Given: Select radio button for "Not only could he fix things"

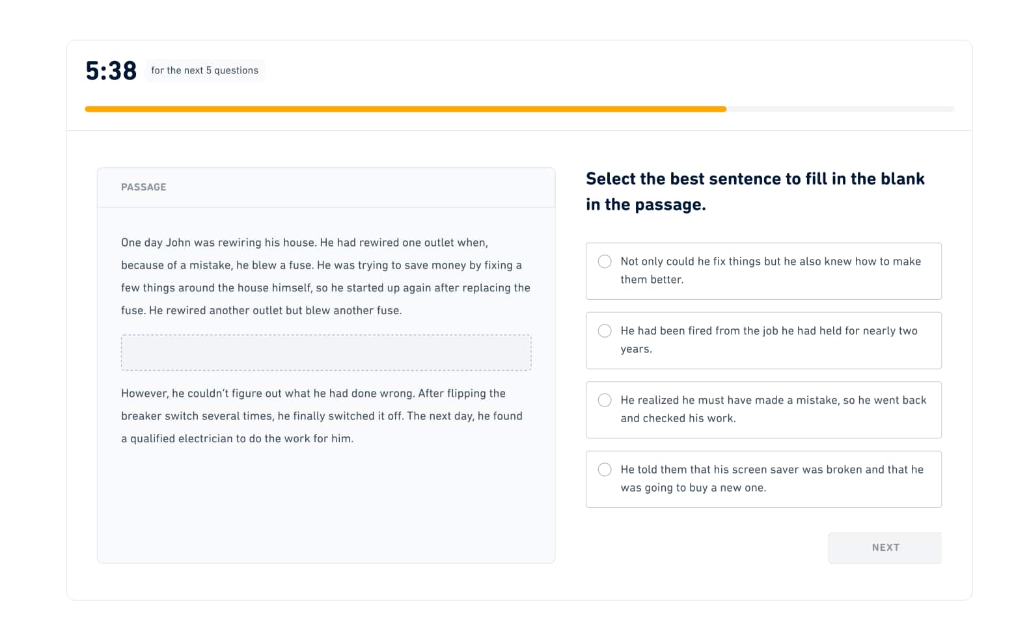Looking at the screenshot, I should 604,261.
